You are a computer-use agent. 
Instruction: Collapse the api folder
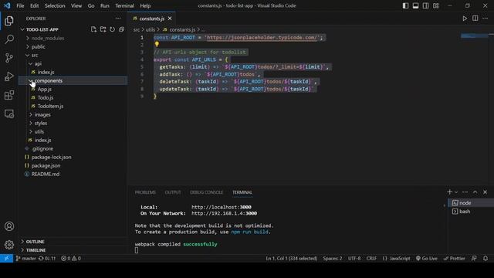click(73, 63)
